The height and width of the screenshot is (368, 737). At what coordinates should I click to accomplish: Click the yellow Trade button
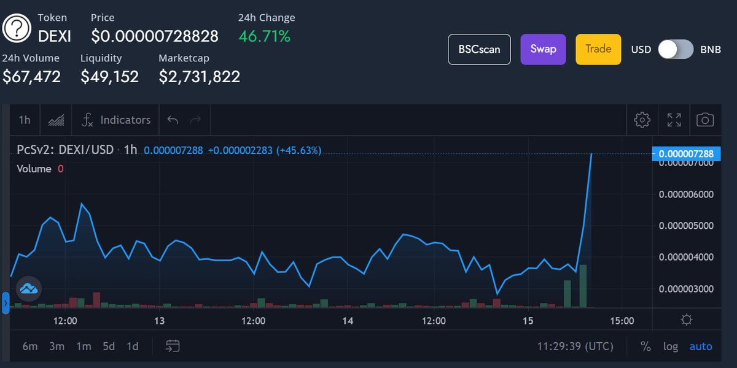point(598,49)
